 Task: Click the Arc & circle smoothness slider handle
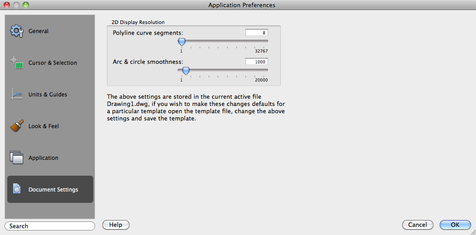(185, 70)
